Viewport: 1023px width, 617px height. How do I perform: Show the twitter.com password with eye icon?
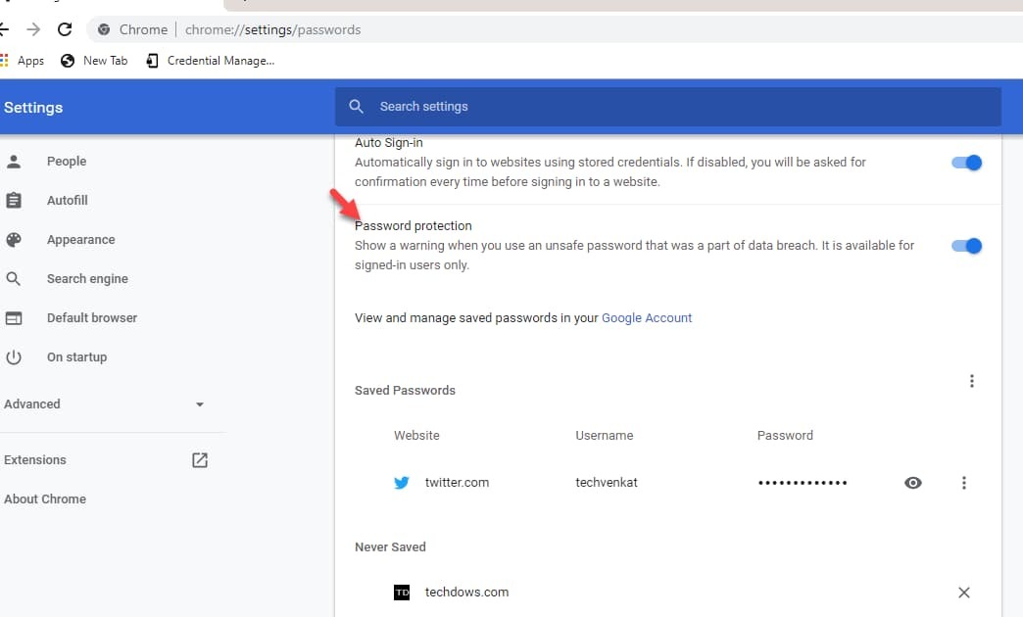click(x=913, y=483)
